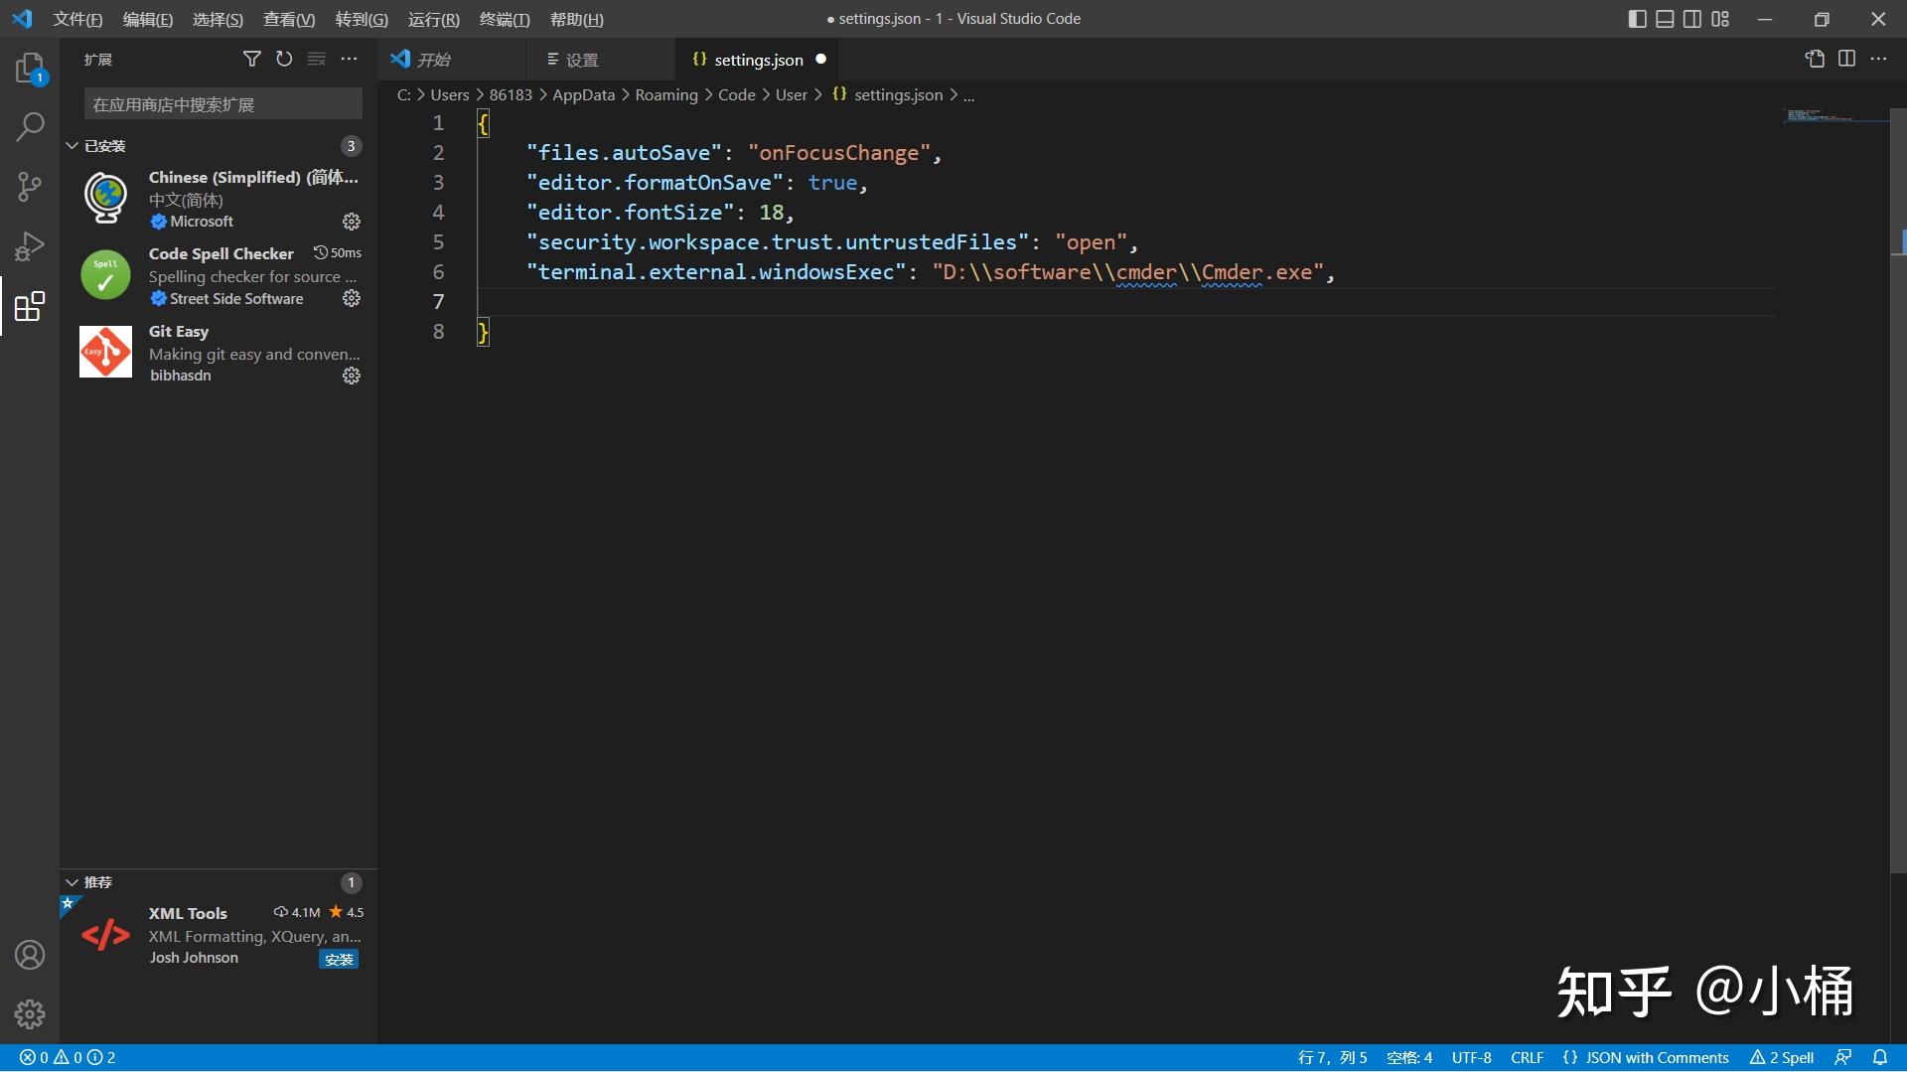This screenshot has height=1072, width=1907.
Task: Toggle the primary sidebar visibility
Action: click(x=1637, y=18)
